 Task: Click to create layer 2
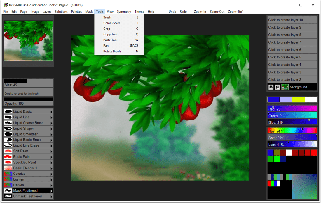tap(292, 80)
